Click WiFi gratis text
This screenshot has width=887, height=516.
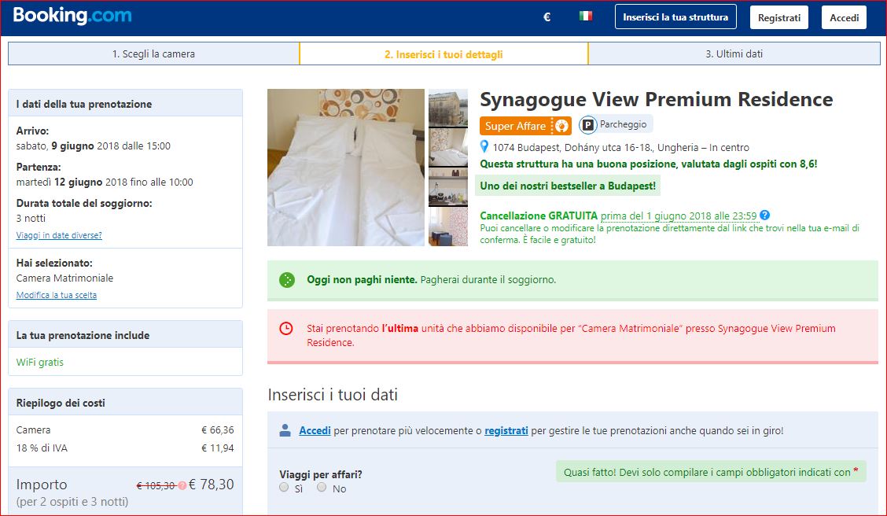coord(39,362)
